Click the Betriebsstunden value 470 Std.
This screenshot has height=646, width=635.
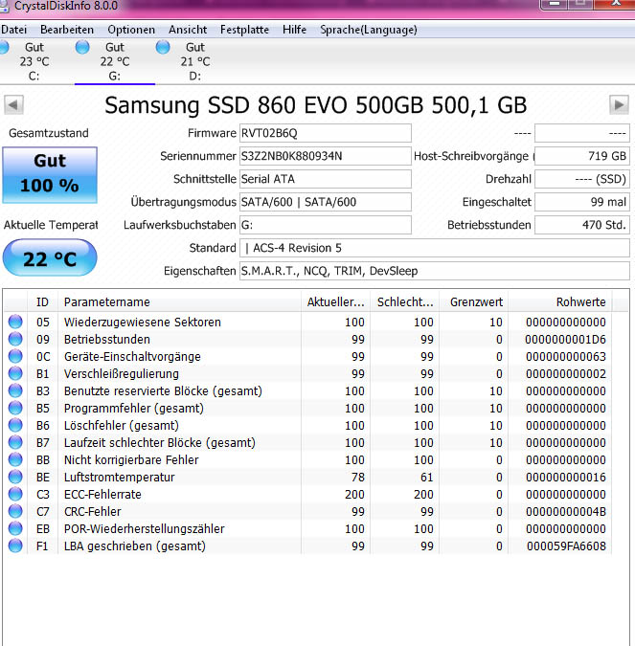(582, 225)
